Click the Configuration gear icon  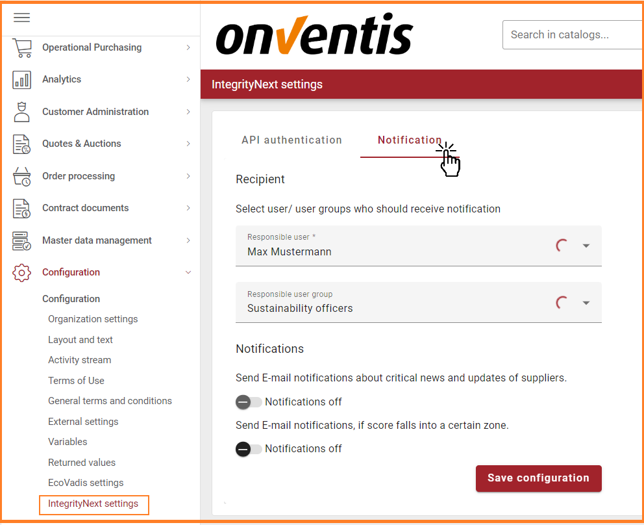click(x=22, y=272)
